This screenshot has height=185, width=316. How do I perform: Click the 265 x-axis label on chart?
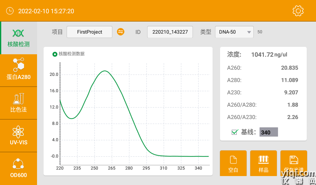[112, 168]
